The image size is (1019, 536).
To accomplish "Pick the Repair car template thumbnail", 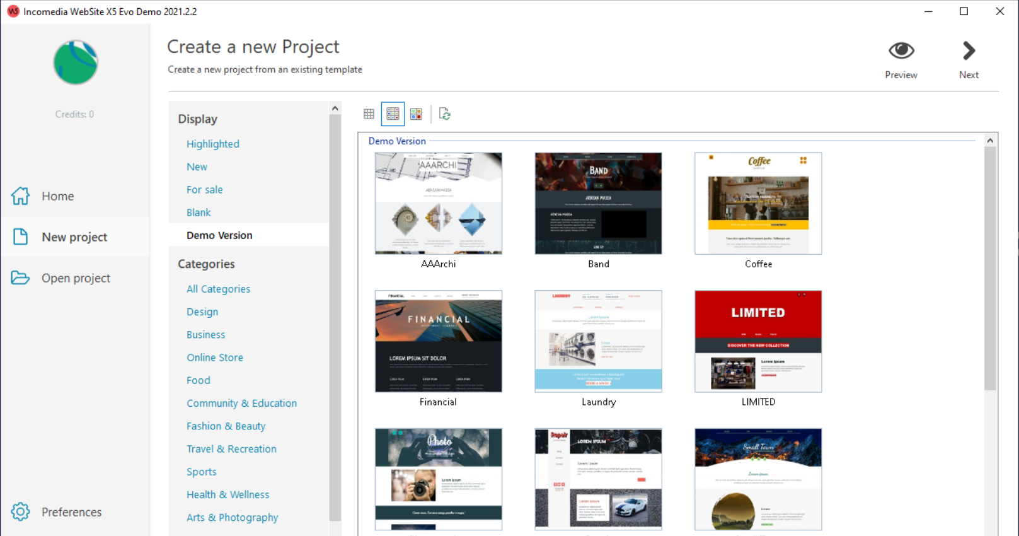I will (x=599, y=479).
